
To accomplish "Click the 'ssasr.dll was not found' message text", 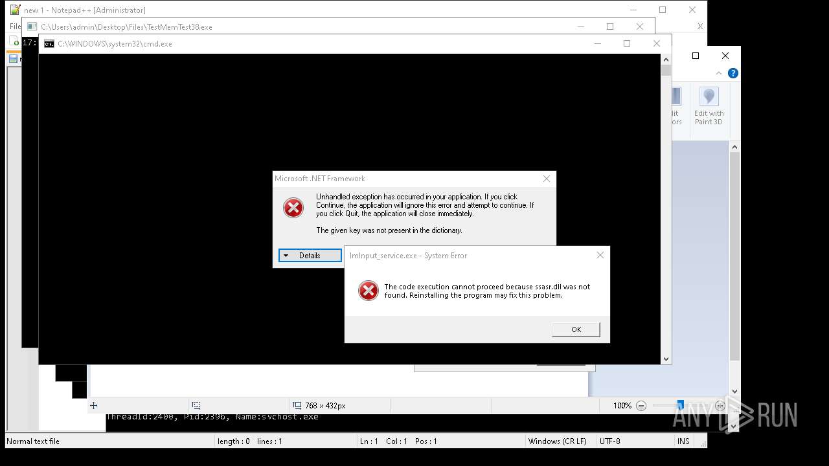I will [x=487, y=291].
